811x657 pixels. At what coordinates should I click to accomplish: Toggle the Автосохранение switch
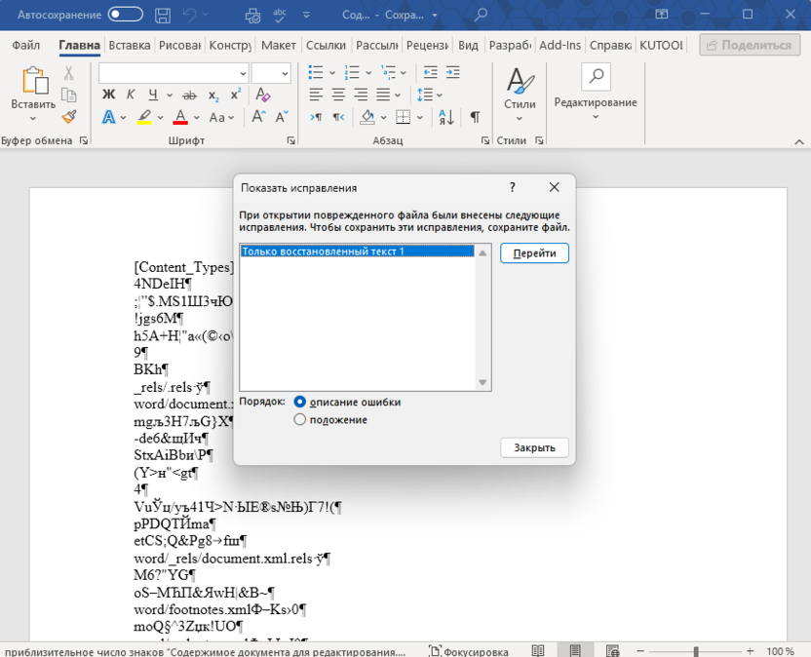tap(125, 15)
